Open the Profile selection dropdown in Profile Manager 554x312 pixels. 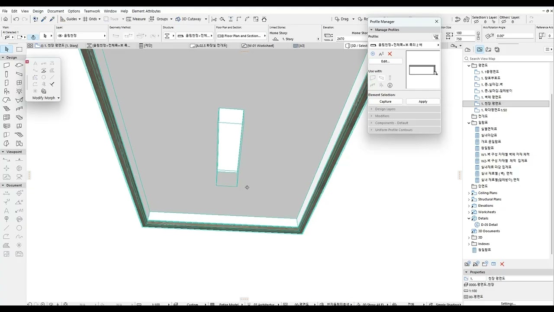click(404, 45)
